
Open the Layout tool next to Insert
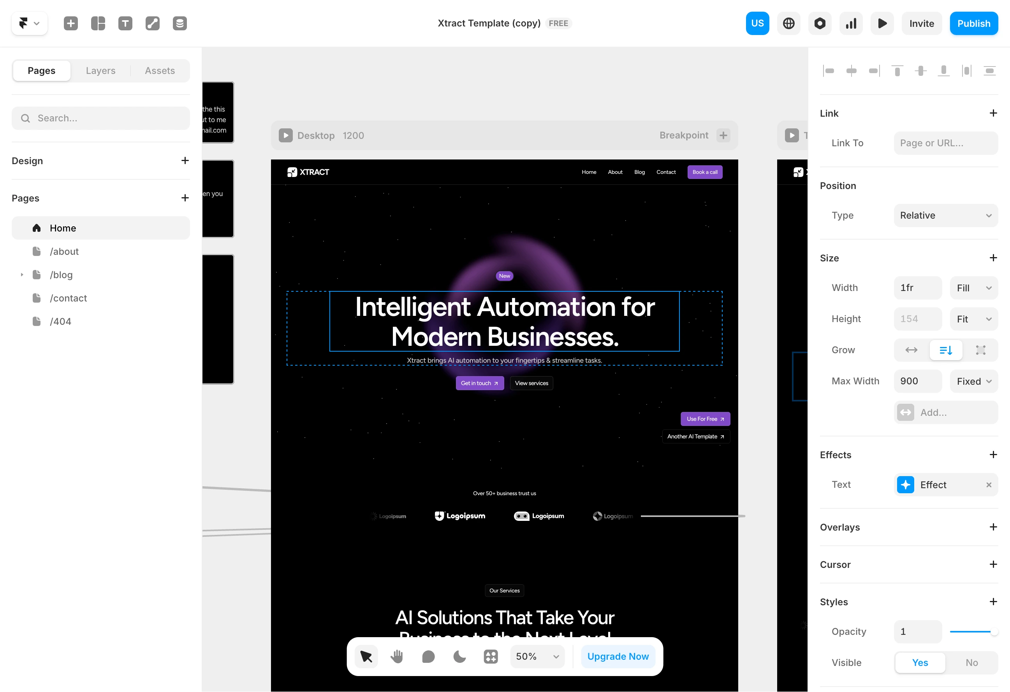(x=98, y=23)
